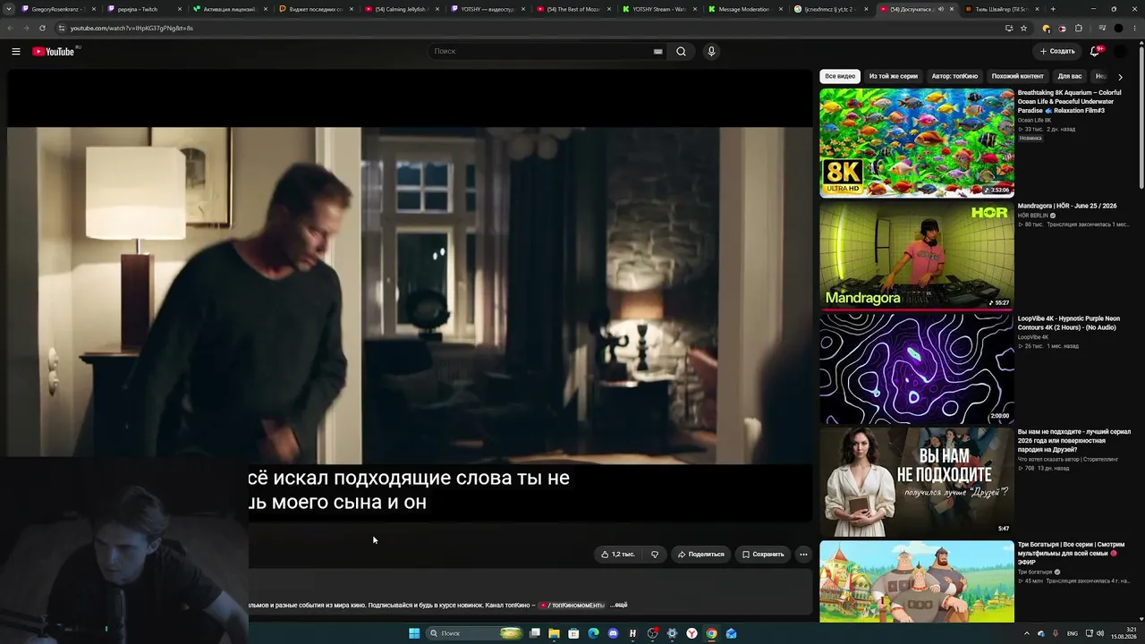Open Yandex Browser from the taskbar
The height and width of the screenshot is (644, 1145).
click(691, 633)
